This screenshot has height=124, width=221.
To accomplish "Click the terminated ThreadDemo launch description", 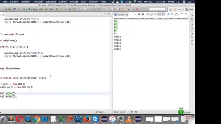I will (151, 18).
